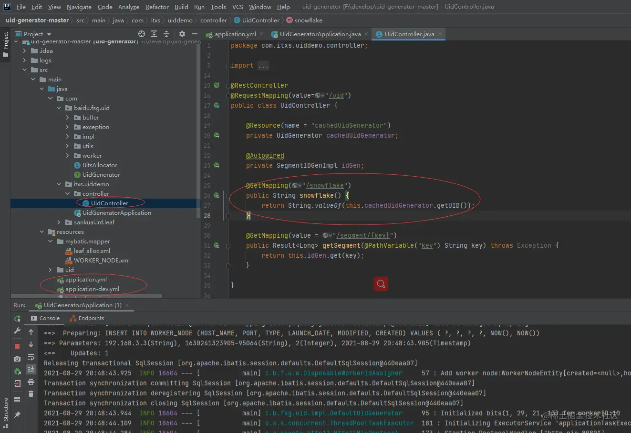The width and height of the screenshot is (631, 433).
Task: Expand the sankuai.inf.leaf package
Action: (59, 222)
